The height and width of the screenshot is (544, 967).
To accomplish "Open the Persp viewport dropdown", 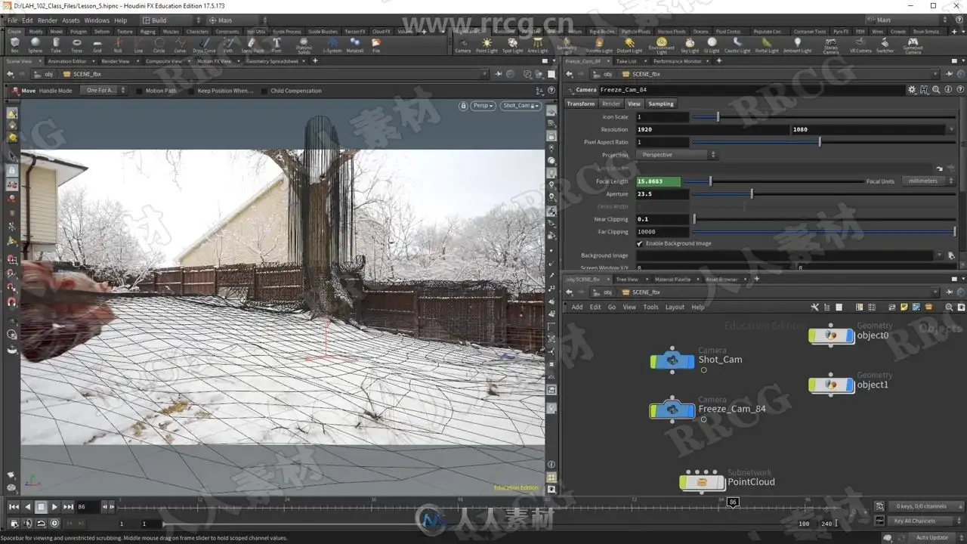I will (x=483, y=106).
